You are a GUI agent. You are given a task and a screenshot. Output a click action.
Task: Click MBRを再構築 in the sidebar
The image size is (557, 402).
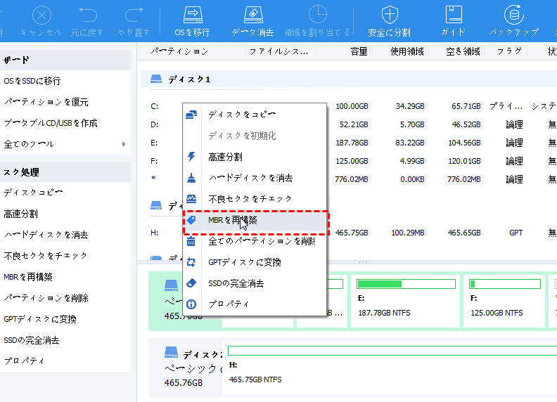[x=28, y=277]
